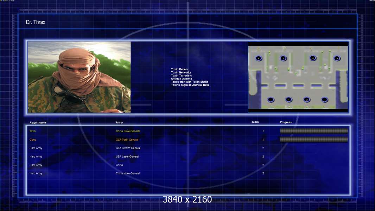The image size is (375, 211).
Task: Click team number in USA Laser General row
Action: coord(263,156)
